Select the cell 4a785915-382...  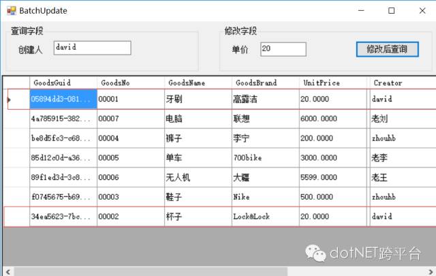pos(63,119)
